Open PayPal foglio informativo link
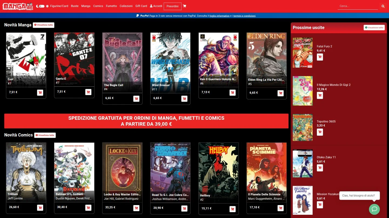This screenshot has width=389, height=218. (219, 16)
